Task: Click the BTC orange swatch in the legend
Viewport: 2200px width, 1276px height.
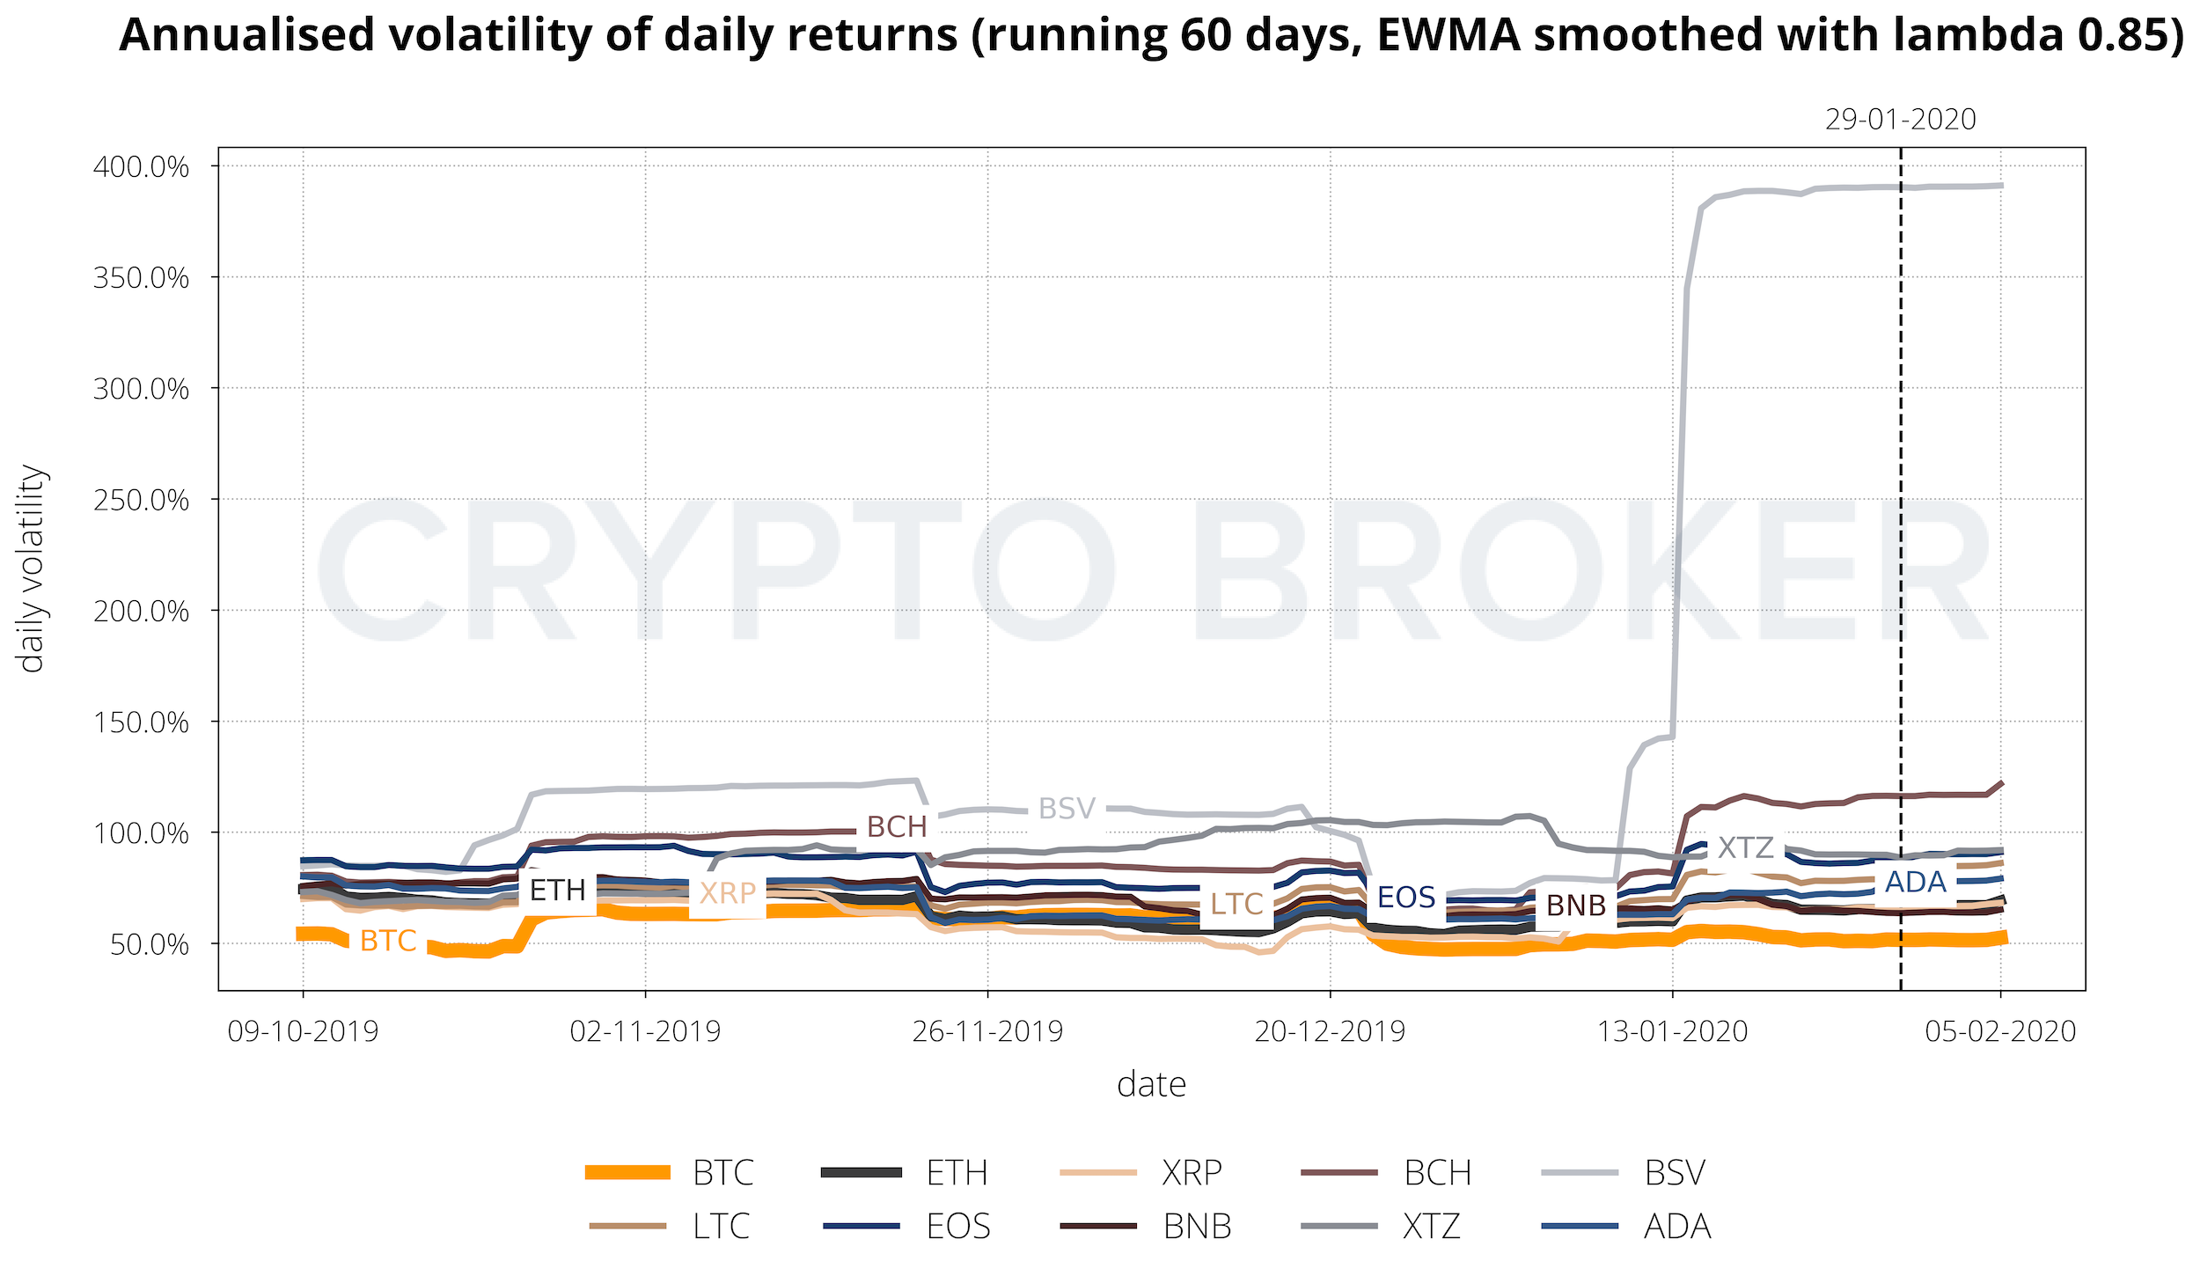Action: point(627,1172)
